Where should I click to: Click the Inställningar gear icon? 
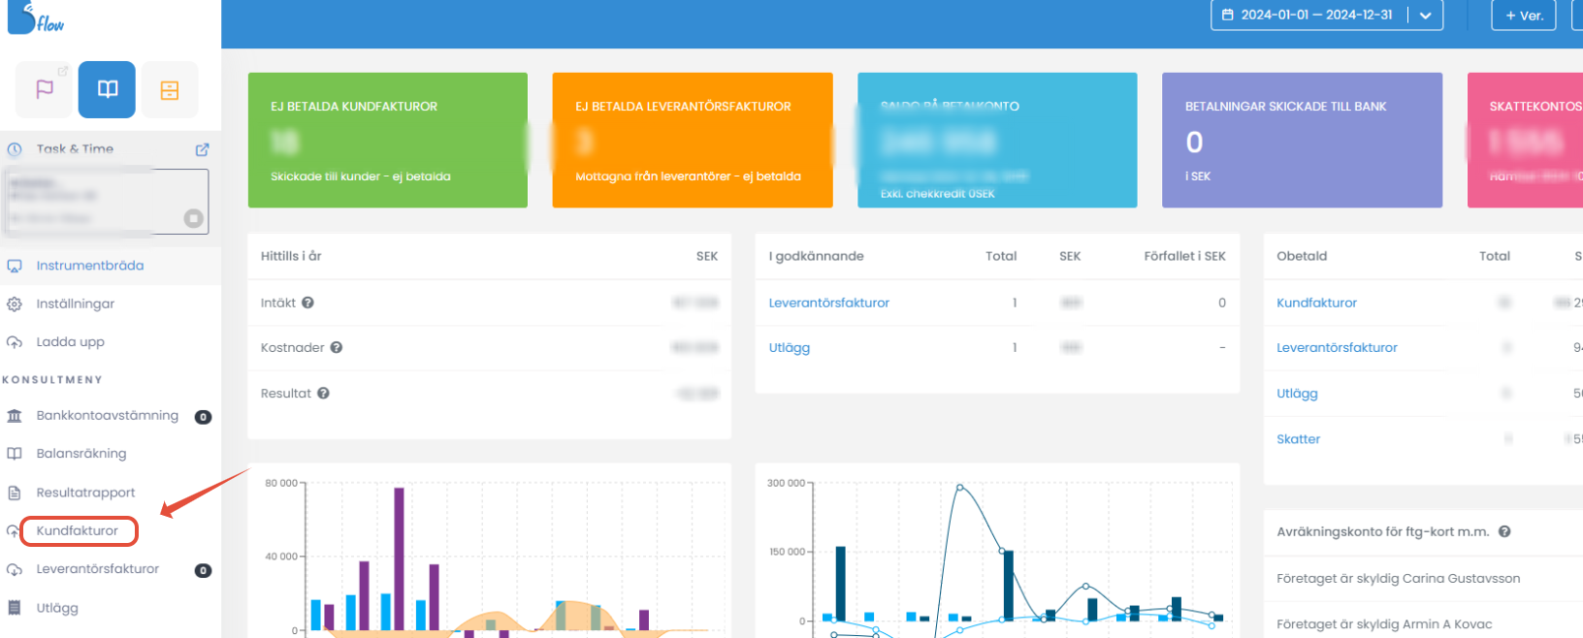click(15, 304)
